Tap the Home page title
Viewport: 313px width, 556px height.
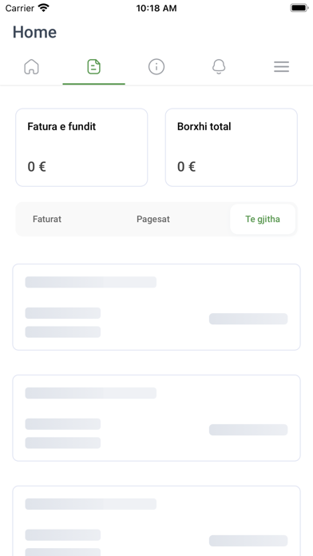[x=35, y=32]
